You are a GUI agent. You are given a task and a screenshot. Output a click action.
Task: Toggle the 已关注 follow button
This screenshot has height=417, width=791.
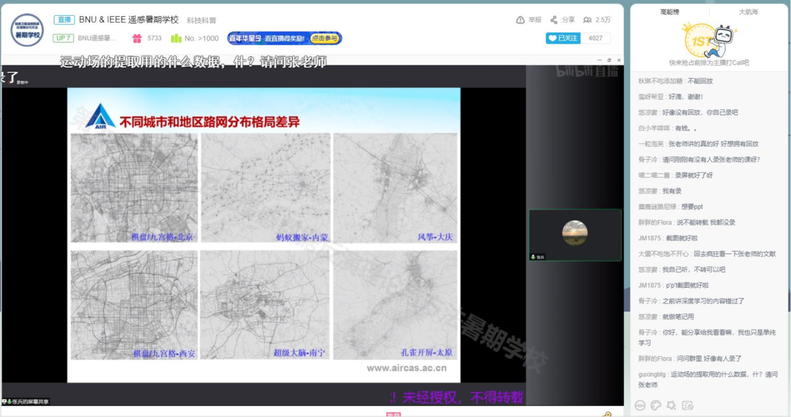point(563,38)
